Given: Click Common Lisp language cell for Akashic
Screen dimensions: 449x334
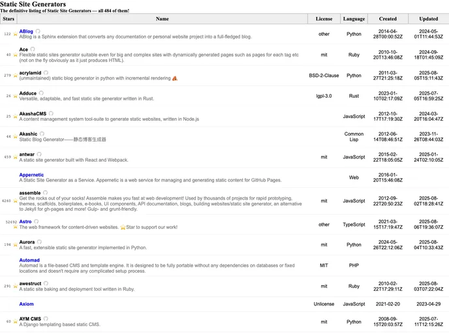Looking at the screenshot, I should [x=354, y=136].
